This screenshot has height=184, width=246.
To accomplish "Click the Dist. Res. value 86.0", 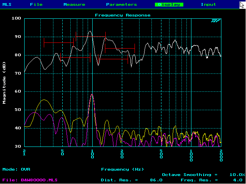I will 156,180.
